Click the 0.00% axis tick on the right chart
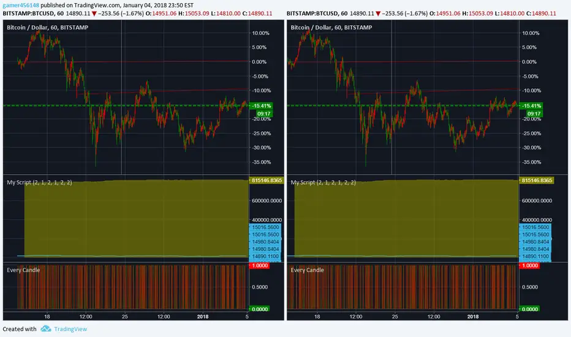 point(529,62)
